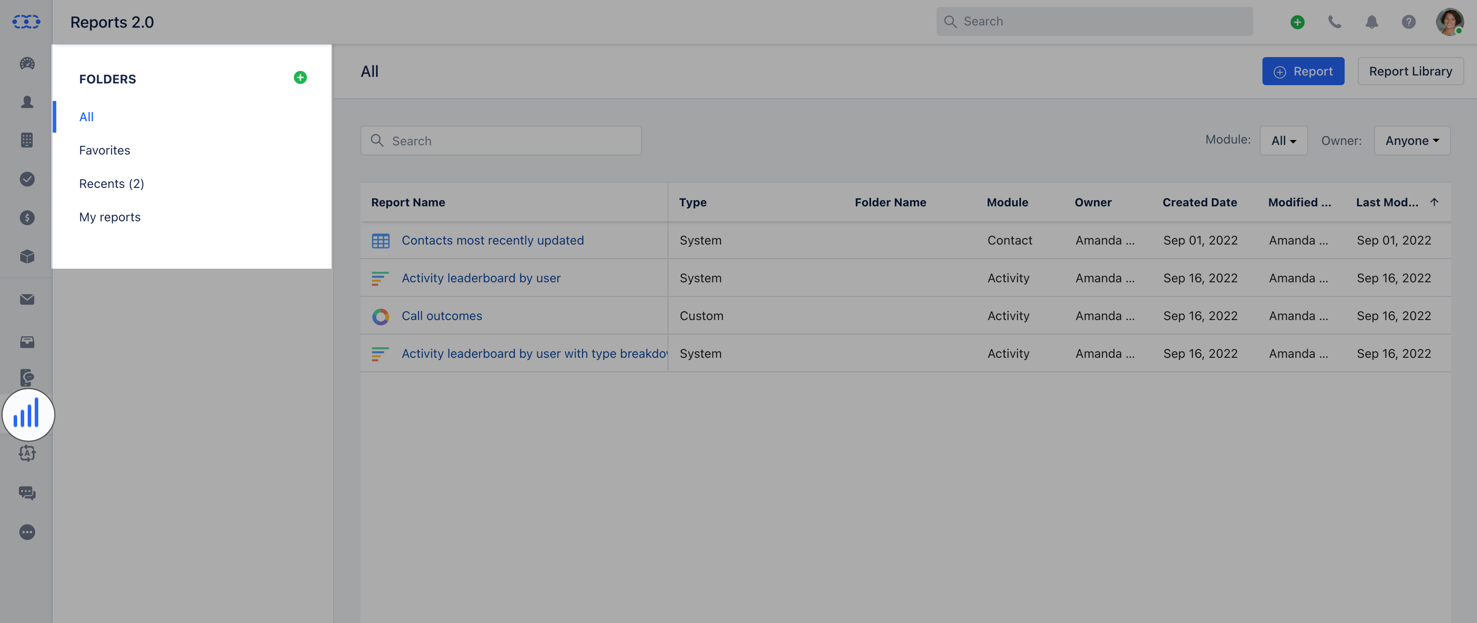Open the Deals dollar icon in sidebar
The width and height of the screenshot is (1477, 623).
[x=27, y=218]
